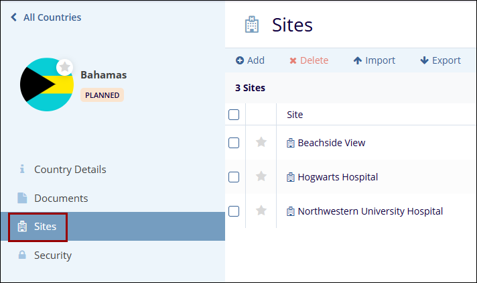Screen dimensions: 477x283
Task: Open the Beachside View site link
Action: point(331,143)
